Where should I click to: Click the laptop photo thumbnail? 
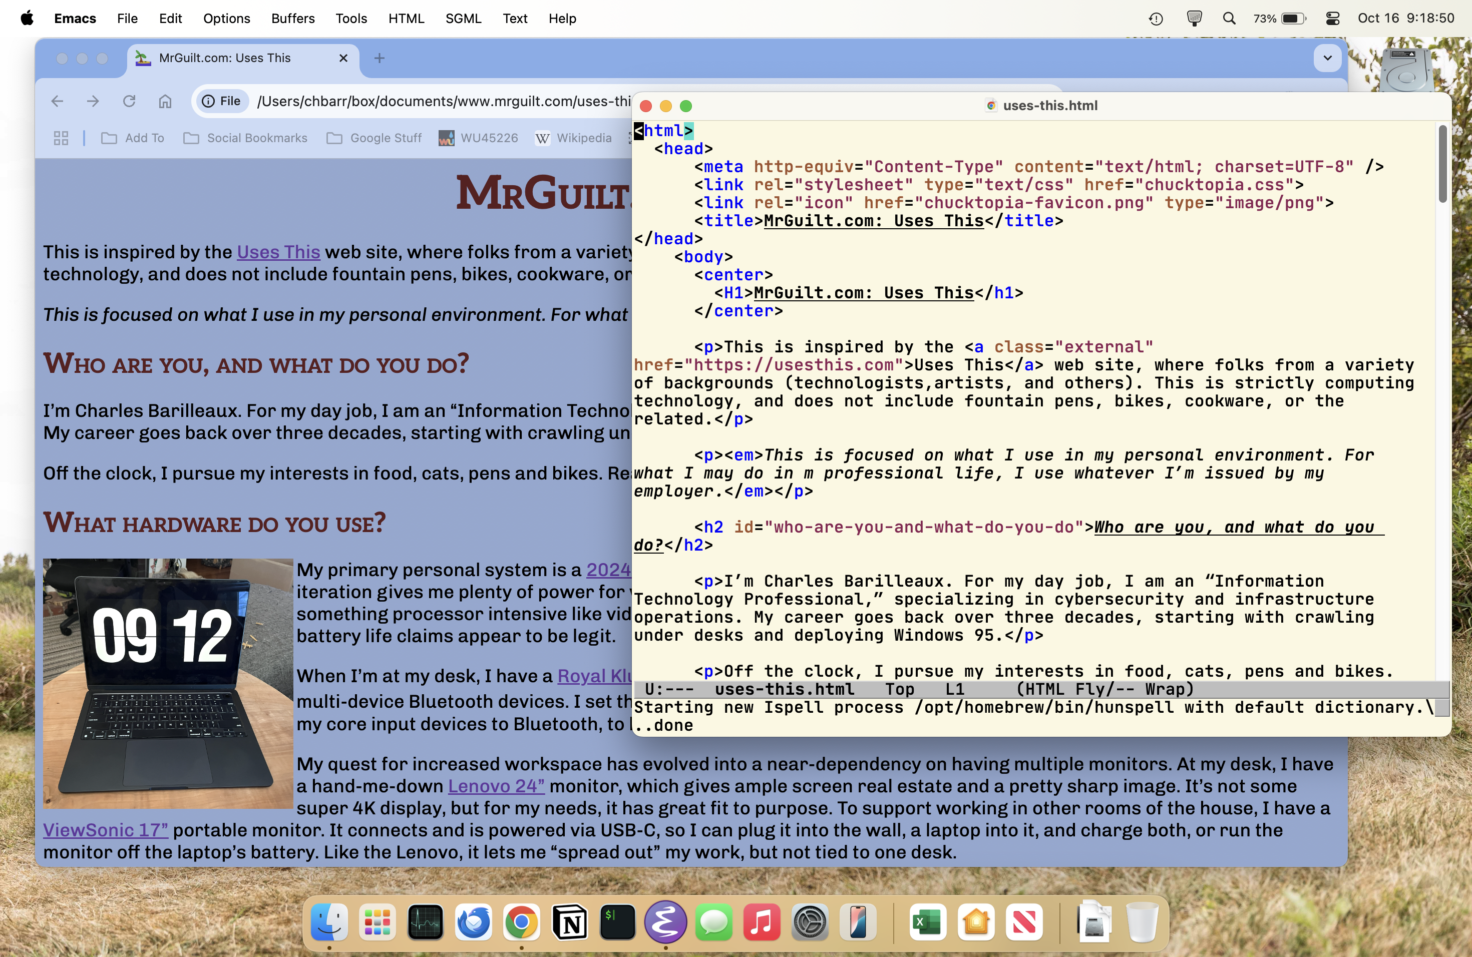[x=168, y=684]
